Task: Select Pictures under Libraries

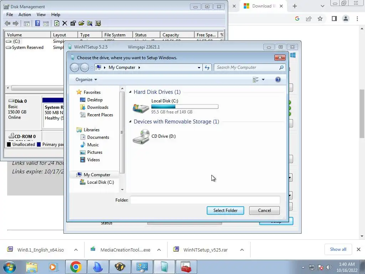Action: (95, 152)
